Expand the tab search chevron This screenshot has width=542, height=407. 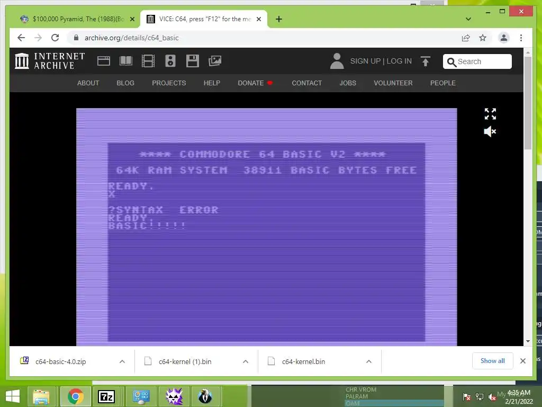[468, 19]
